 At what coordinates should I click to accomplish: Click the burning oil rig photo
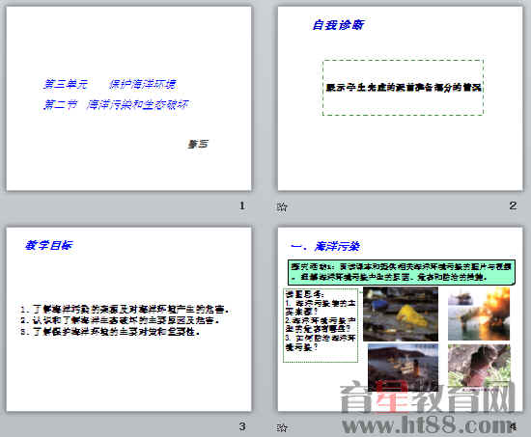coord(479,314)
